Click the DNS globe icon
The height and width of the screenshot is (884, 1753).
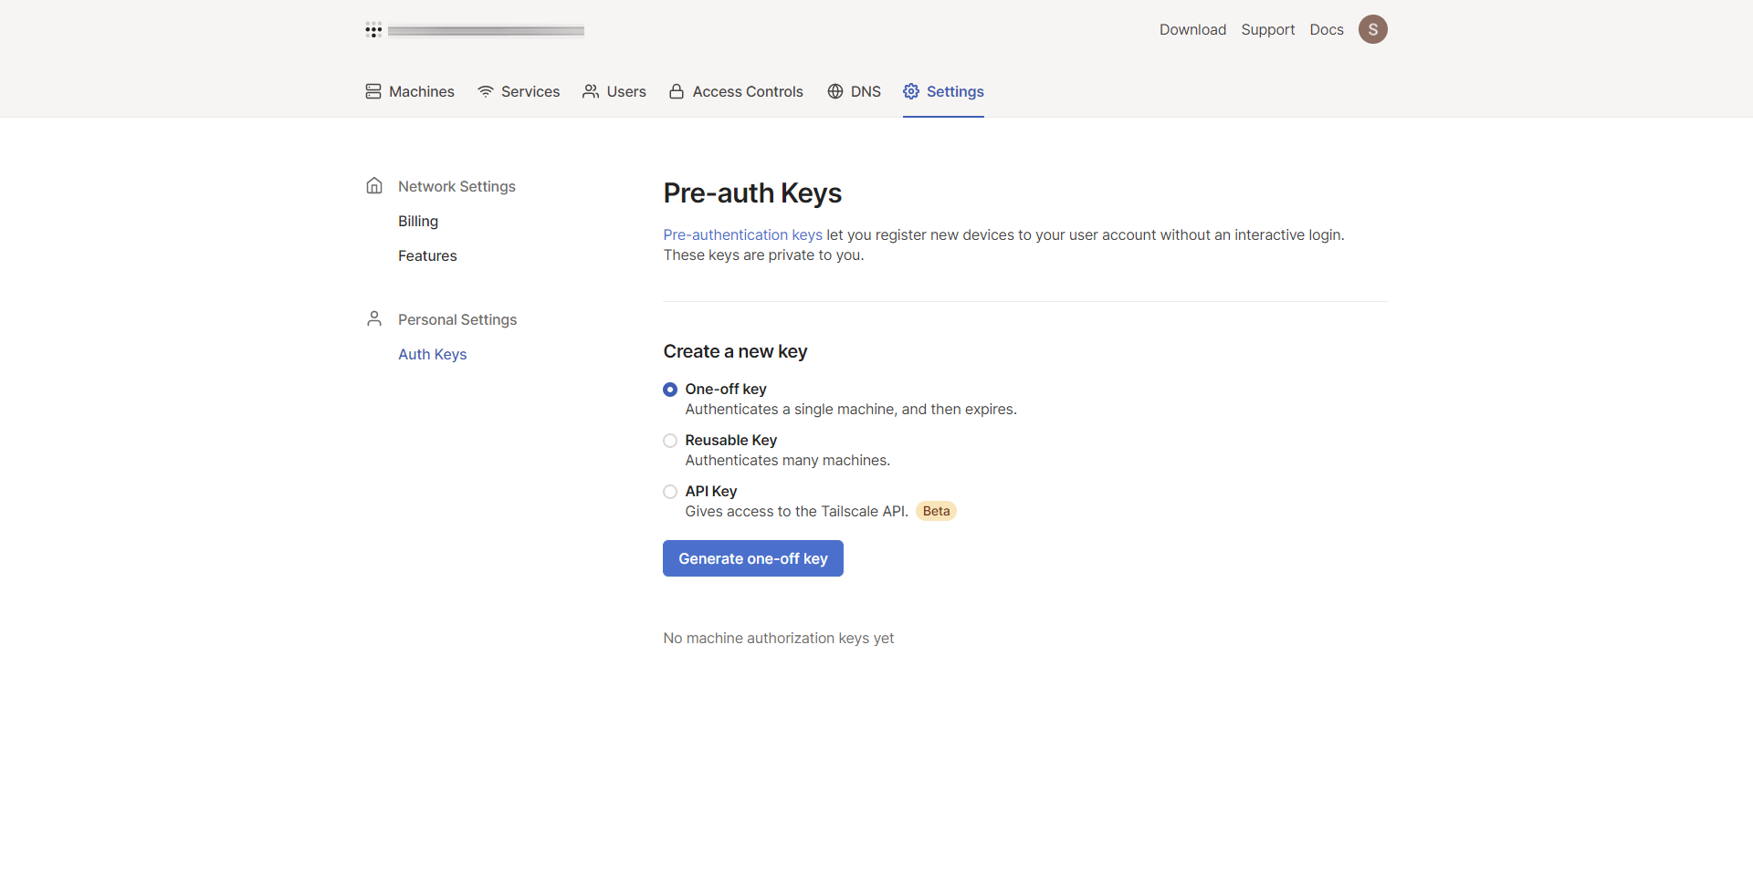tap(835, 91)
